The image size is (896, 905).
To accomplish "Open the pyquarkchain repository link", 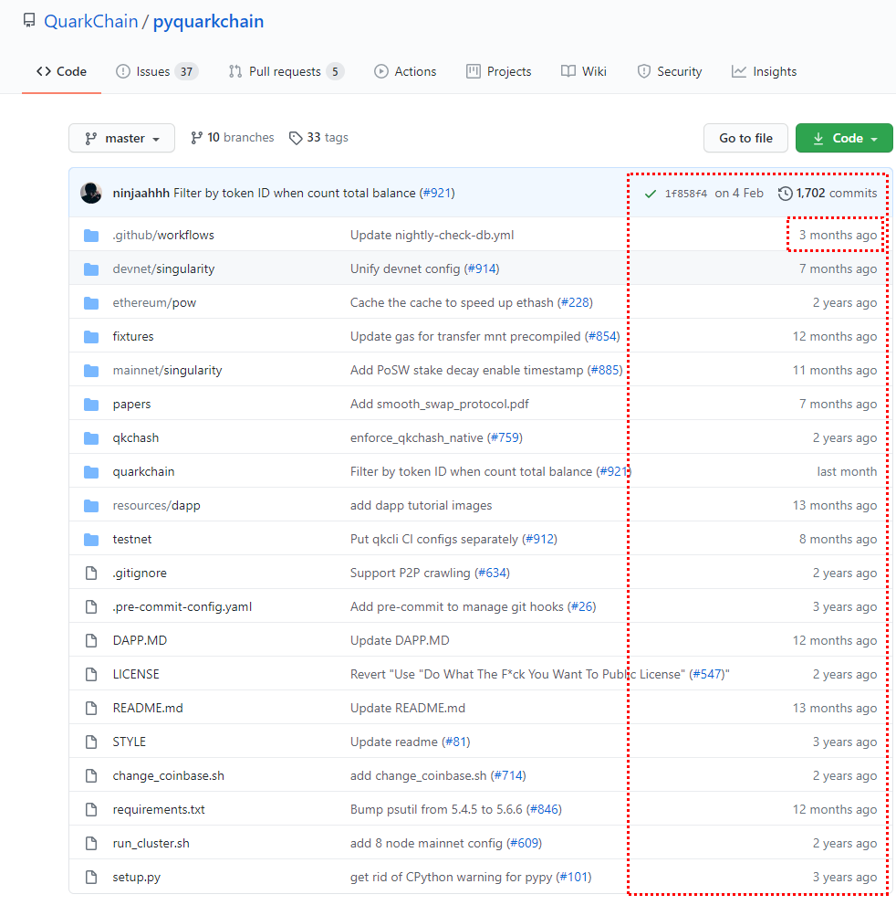I will point(208,21).
